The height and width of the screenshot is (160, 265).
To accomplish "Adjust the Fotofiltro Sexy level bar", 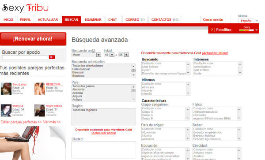I will click(x=246, y=30).
